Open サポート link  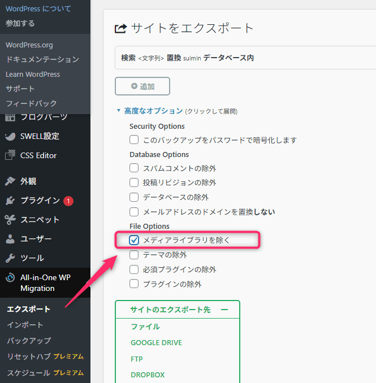[x=20, y=89]
